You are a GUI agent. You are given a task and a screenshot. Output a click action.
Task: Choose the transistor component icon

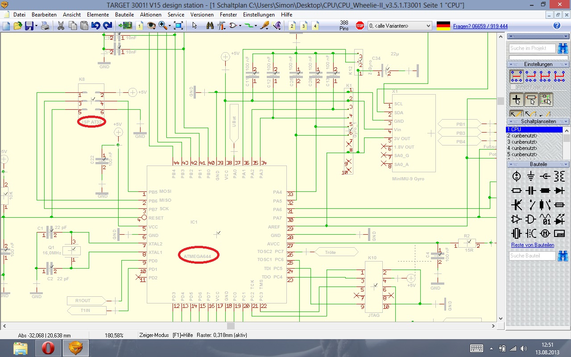click(x=517, y=205)
